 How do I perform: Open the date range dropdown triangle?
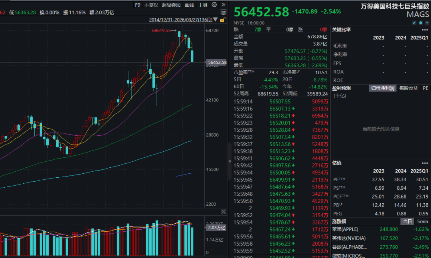[x=216, y=20]
